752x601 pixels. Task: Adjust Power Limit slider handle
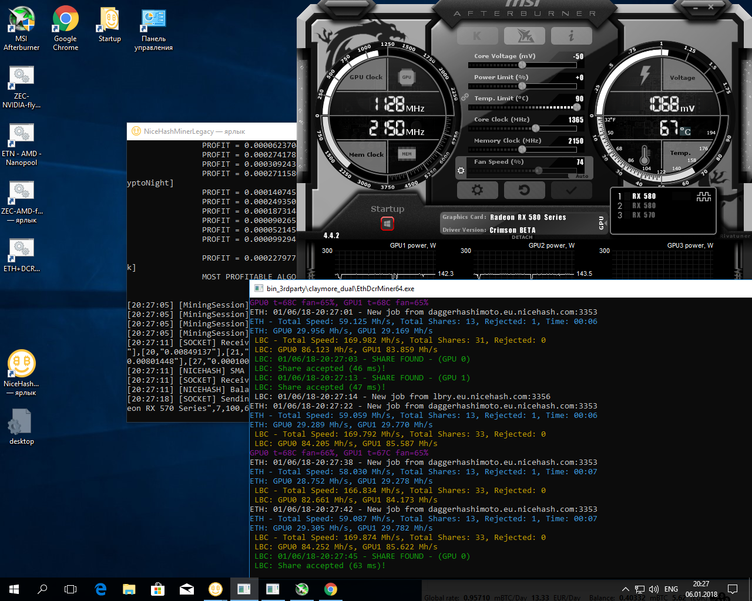coord(522,86)
